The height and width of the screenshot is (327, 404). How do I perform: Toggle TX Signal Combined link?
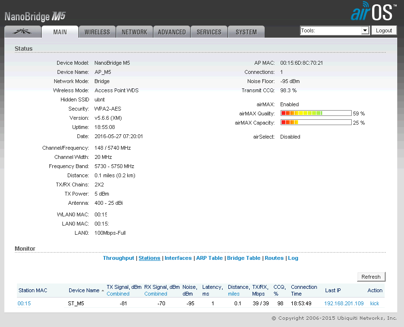coord(118,294)
